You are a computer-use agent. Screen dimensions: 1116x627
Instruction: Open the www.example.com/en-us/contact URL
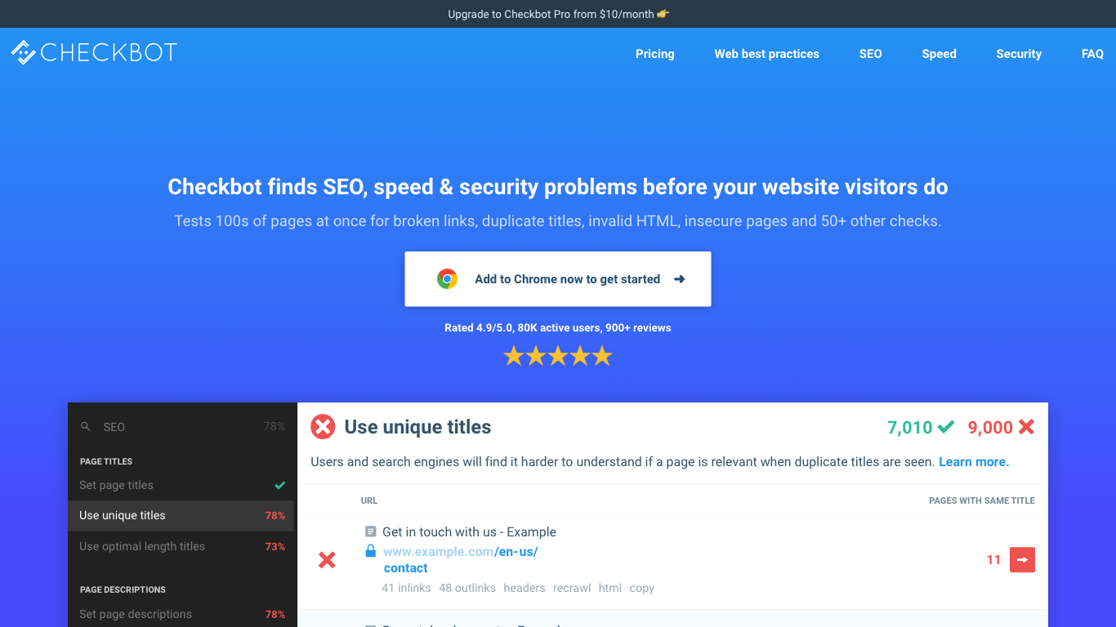[460, 552]
